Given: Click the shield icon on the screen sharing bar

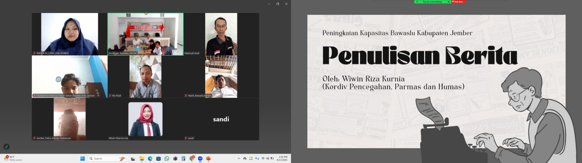Looking at the screenshot, I should 449,2.
